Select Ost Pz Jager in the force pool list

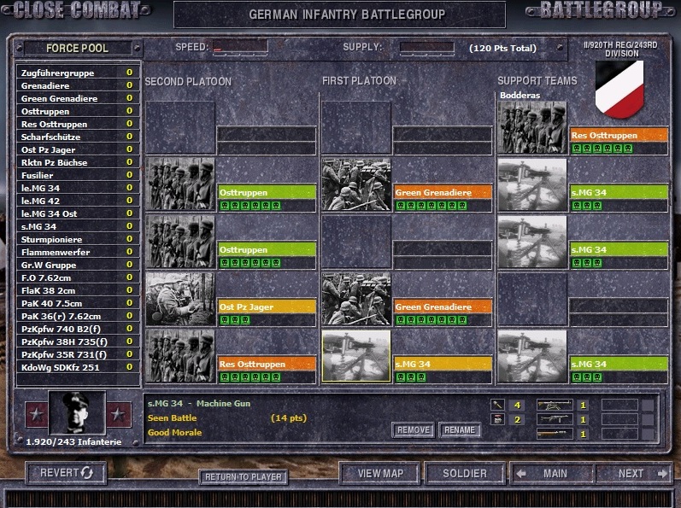click(x=77, y=149)
